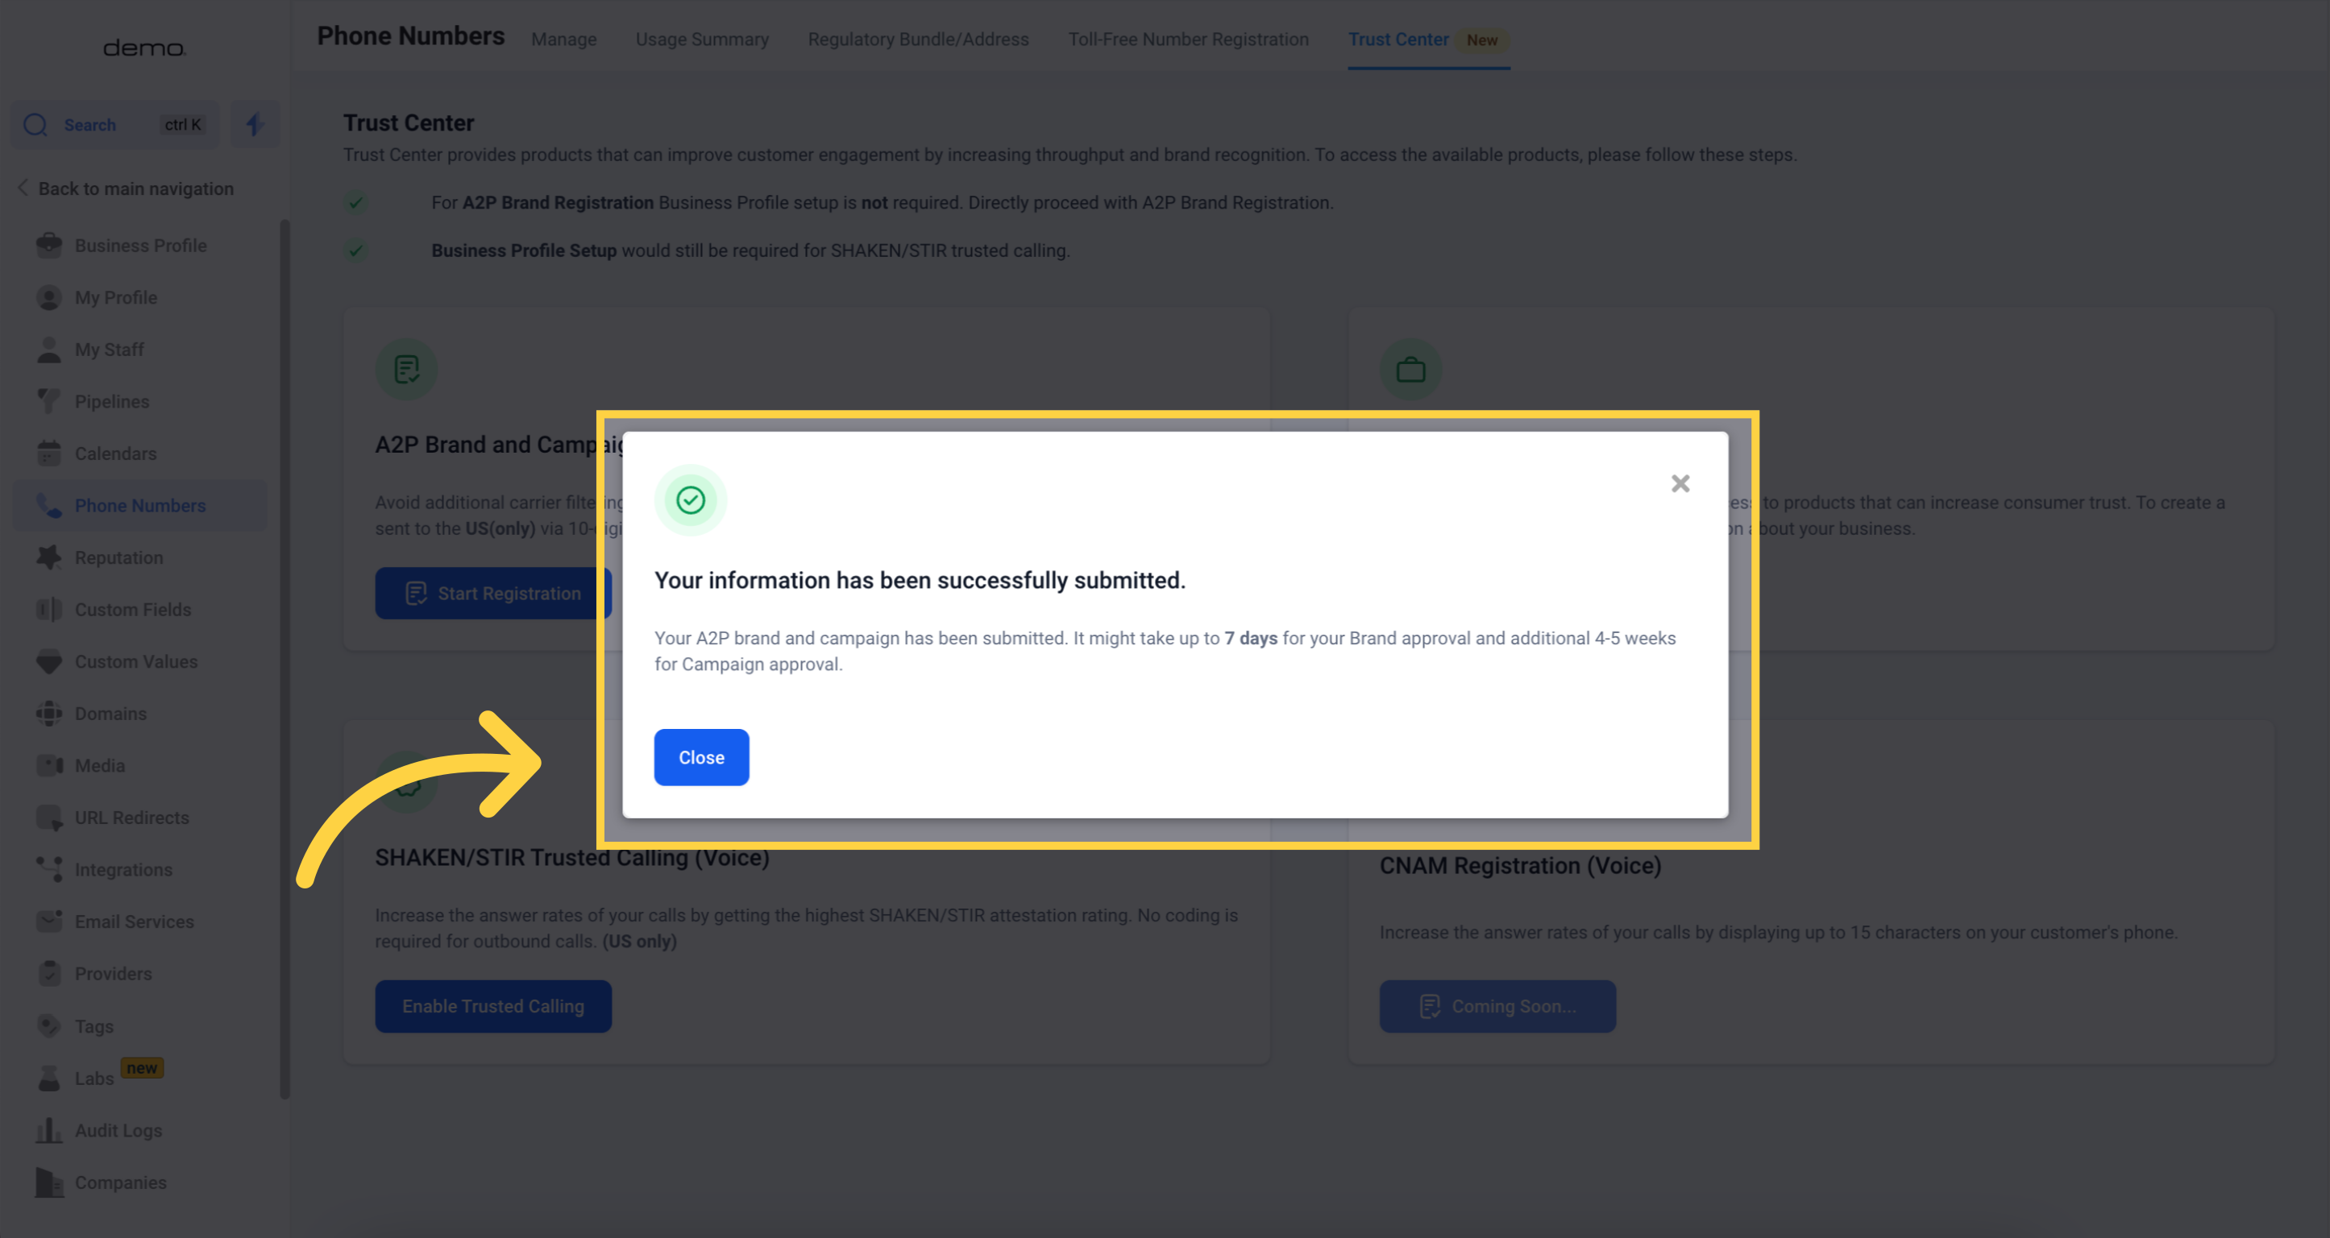Click the Domains globe icon
Screen dimensions: 2330x1238
49,714
